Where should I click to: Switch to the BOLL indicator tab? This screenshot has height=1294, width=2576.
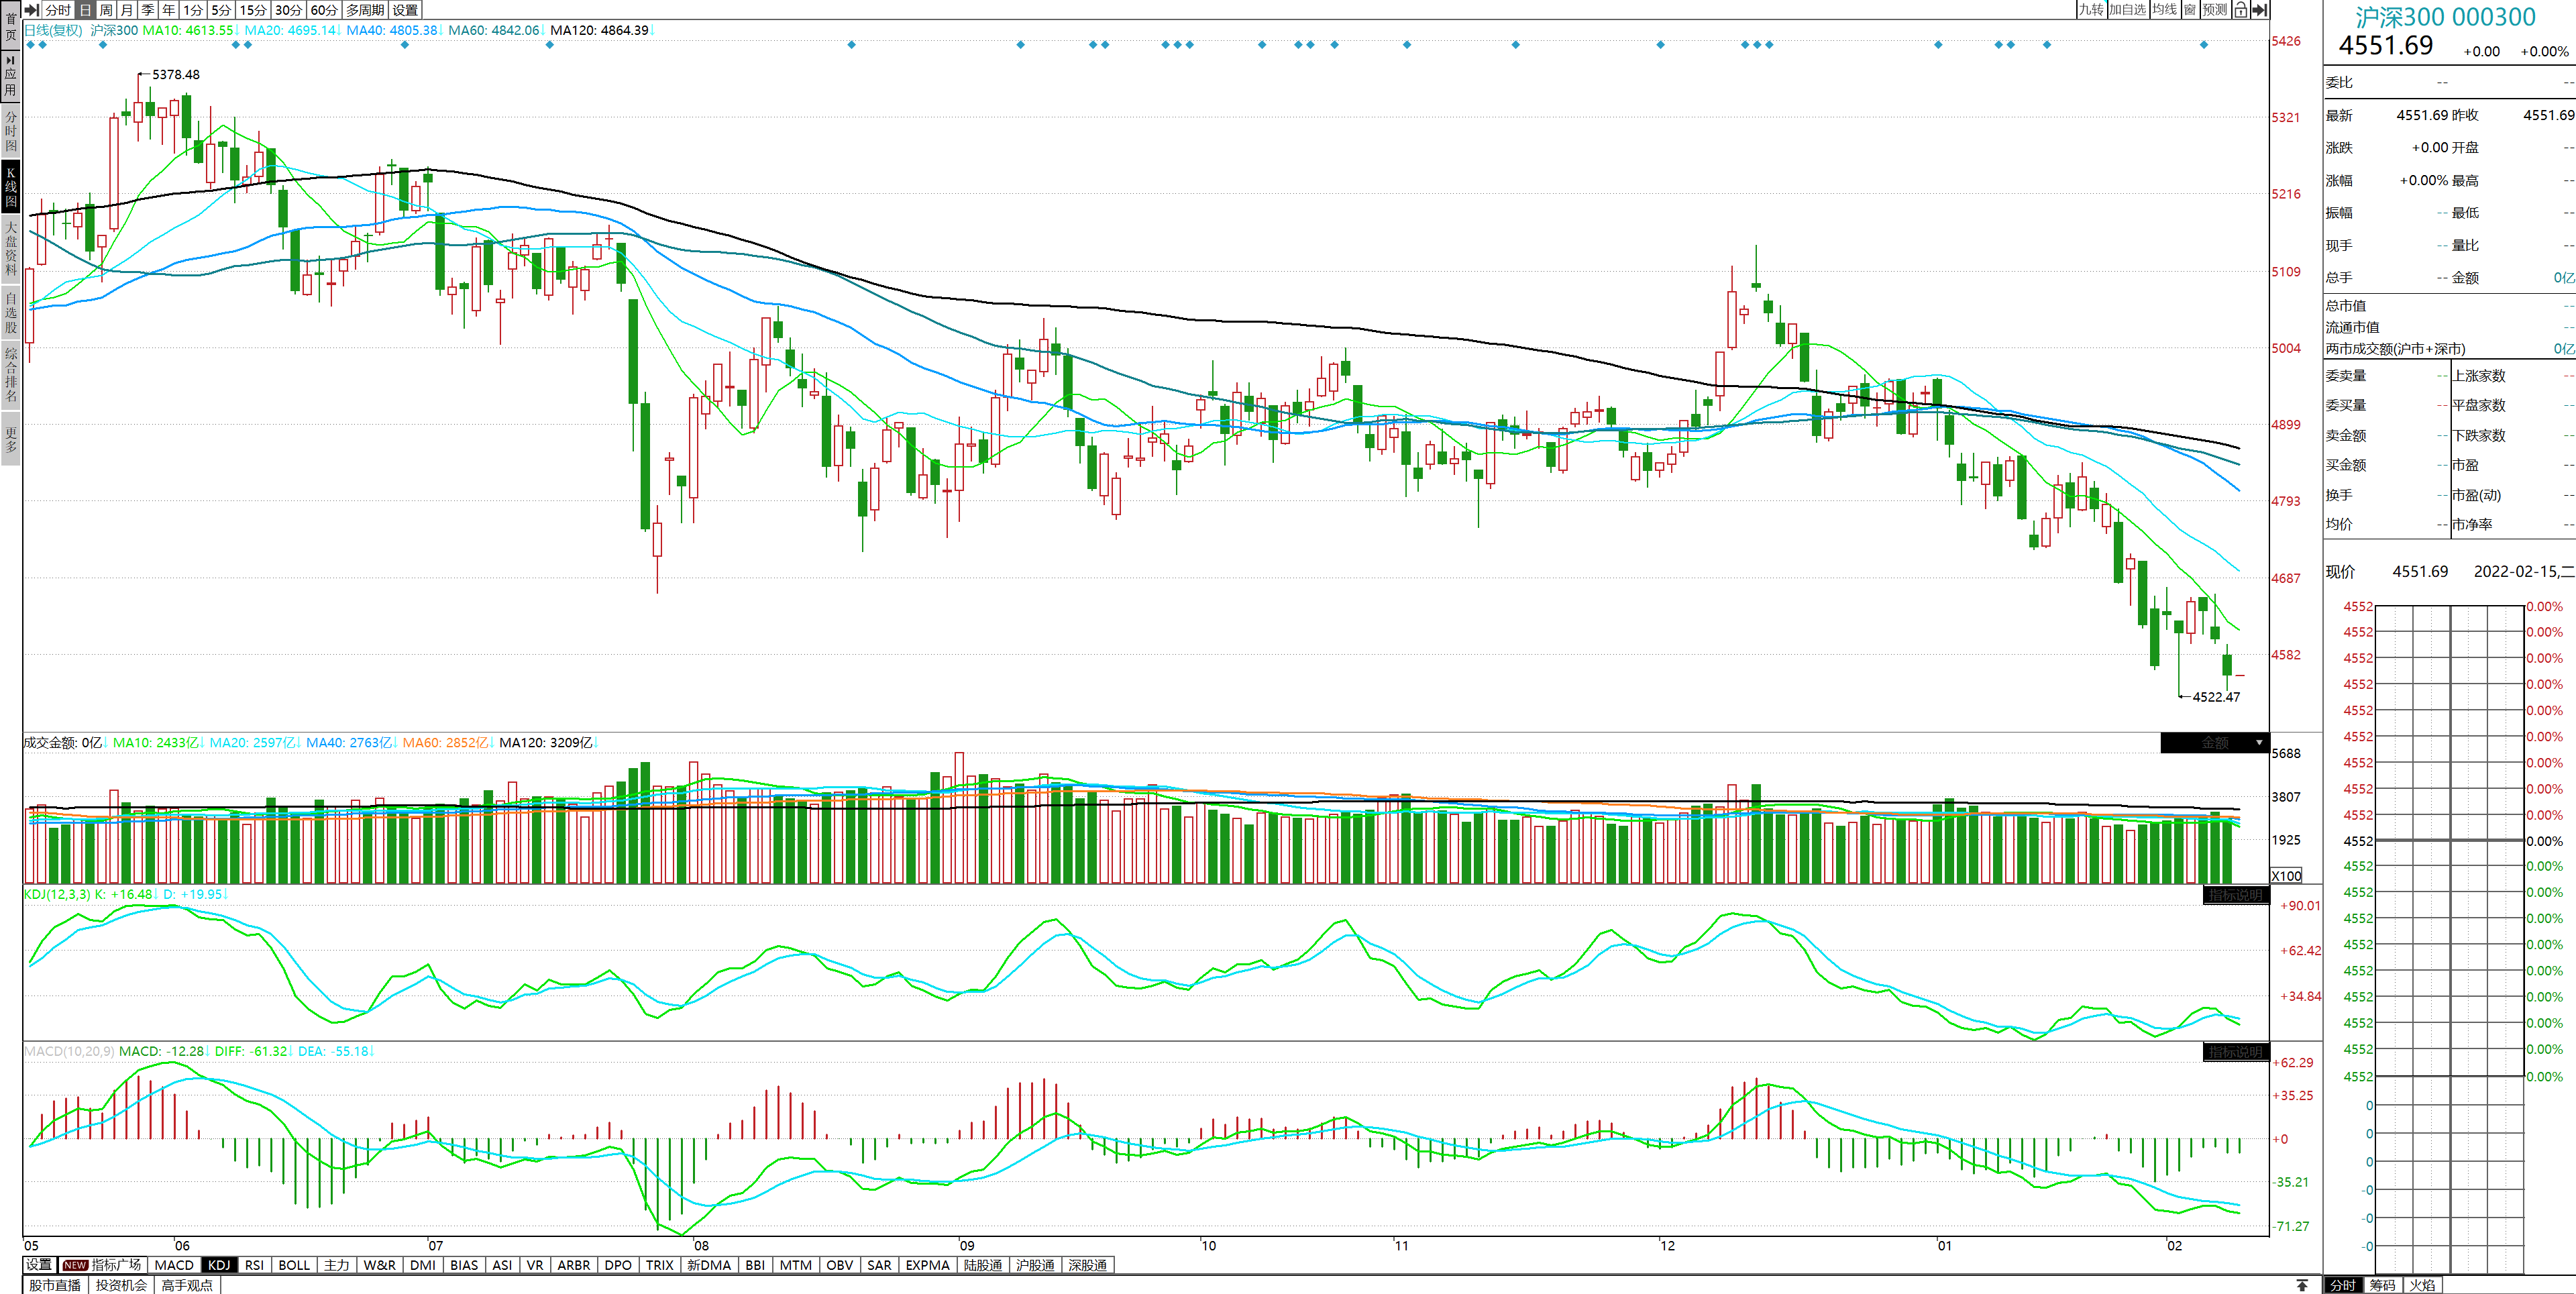click(294, 1265)
